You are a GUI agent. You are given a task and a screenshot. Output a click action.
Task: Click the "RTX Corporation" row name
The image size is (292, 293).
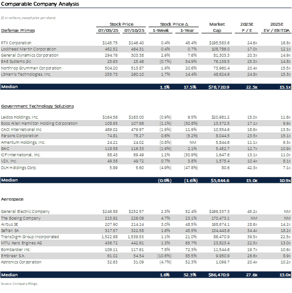tap(16, 43)
